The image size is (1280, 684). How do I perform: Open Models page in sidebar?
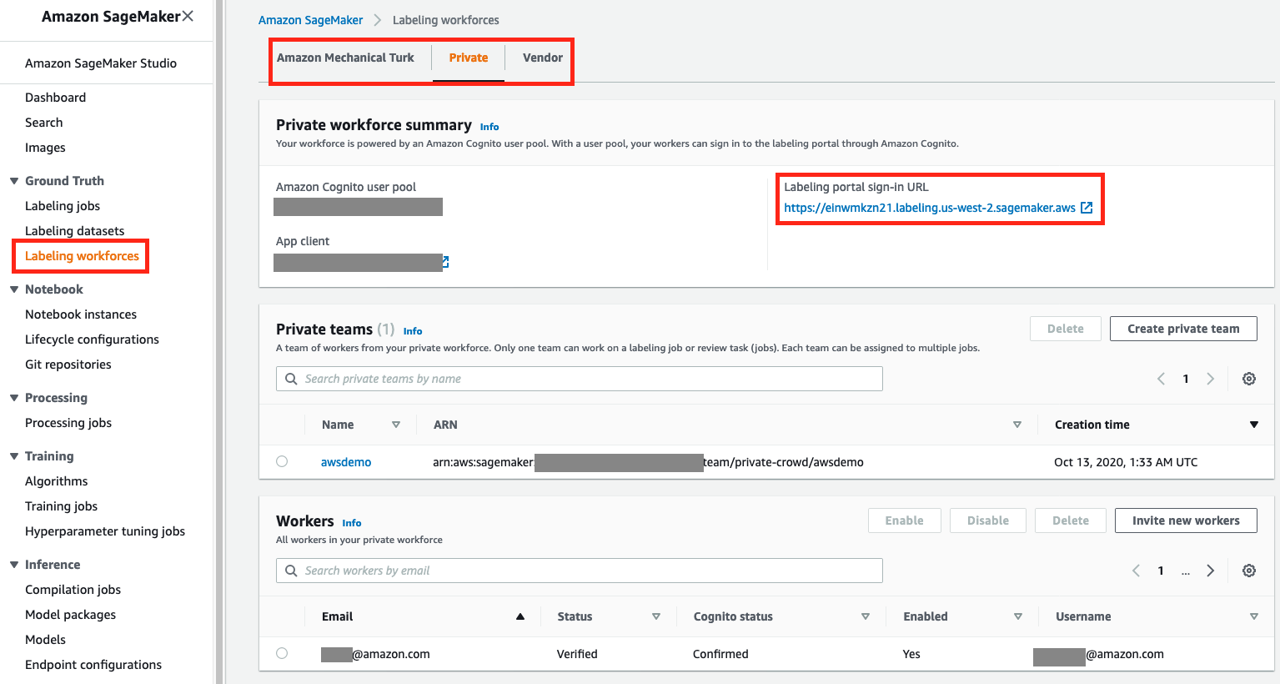(x=45, y=640)
